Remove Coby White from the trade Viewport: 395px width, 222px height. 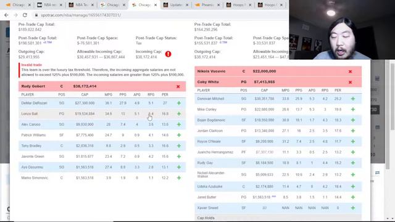pos(350,82)
